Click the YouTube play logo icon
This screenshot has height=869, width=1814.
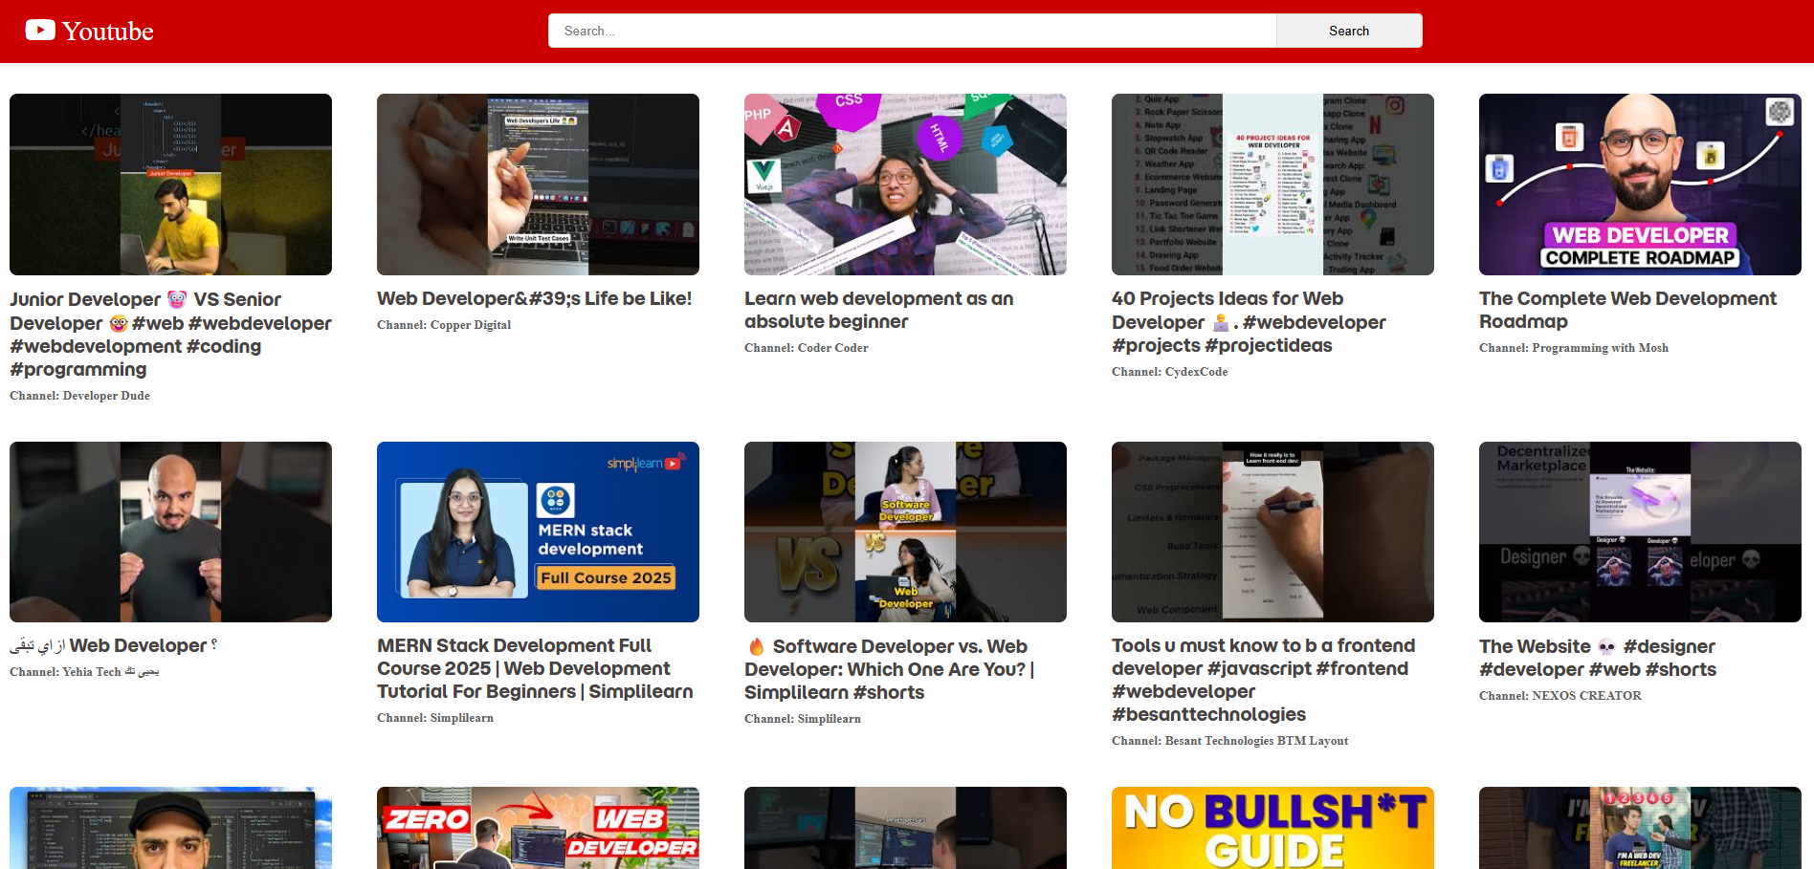[x=40, y=31]
